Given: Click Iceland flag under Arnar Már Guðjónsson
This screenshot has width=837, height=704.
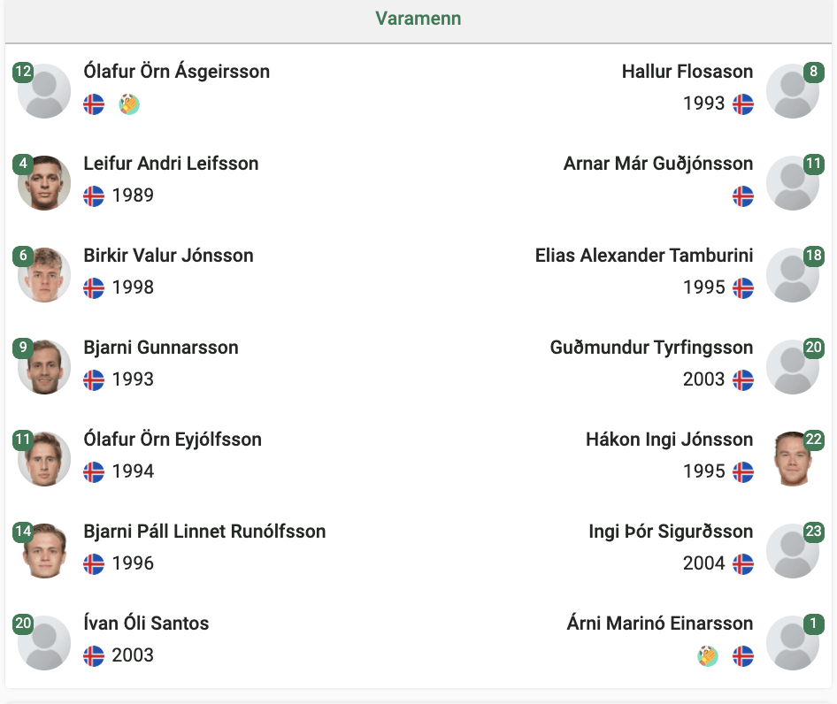Looking at the screenshot, I should pos(743,196).
